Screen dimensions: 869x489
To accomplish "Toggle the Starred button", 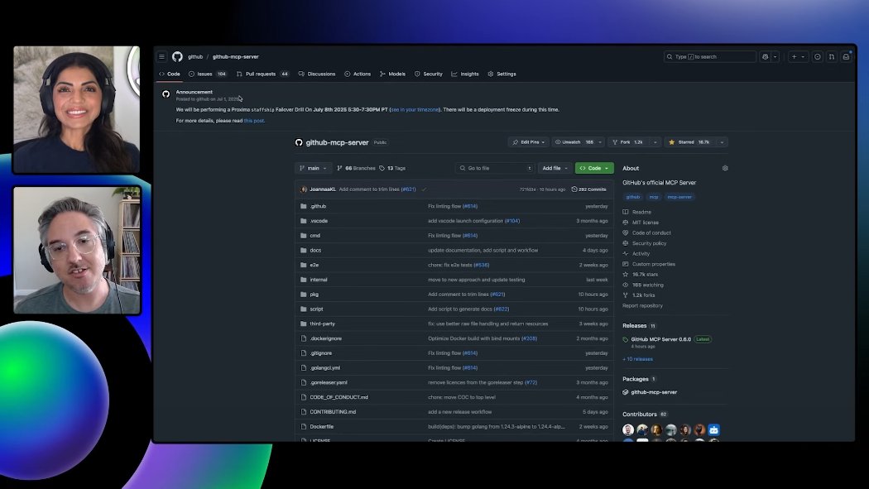I will (689, 142).
